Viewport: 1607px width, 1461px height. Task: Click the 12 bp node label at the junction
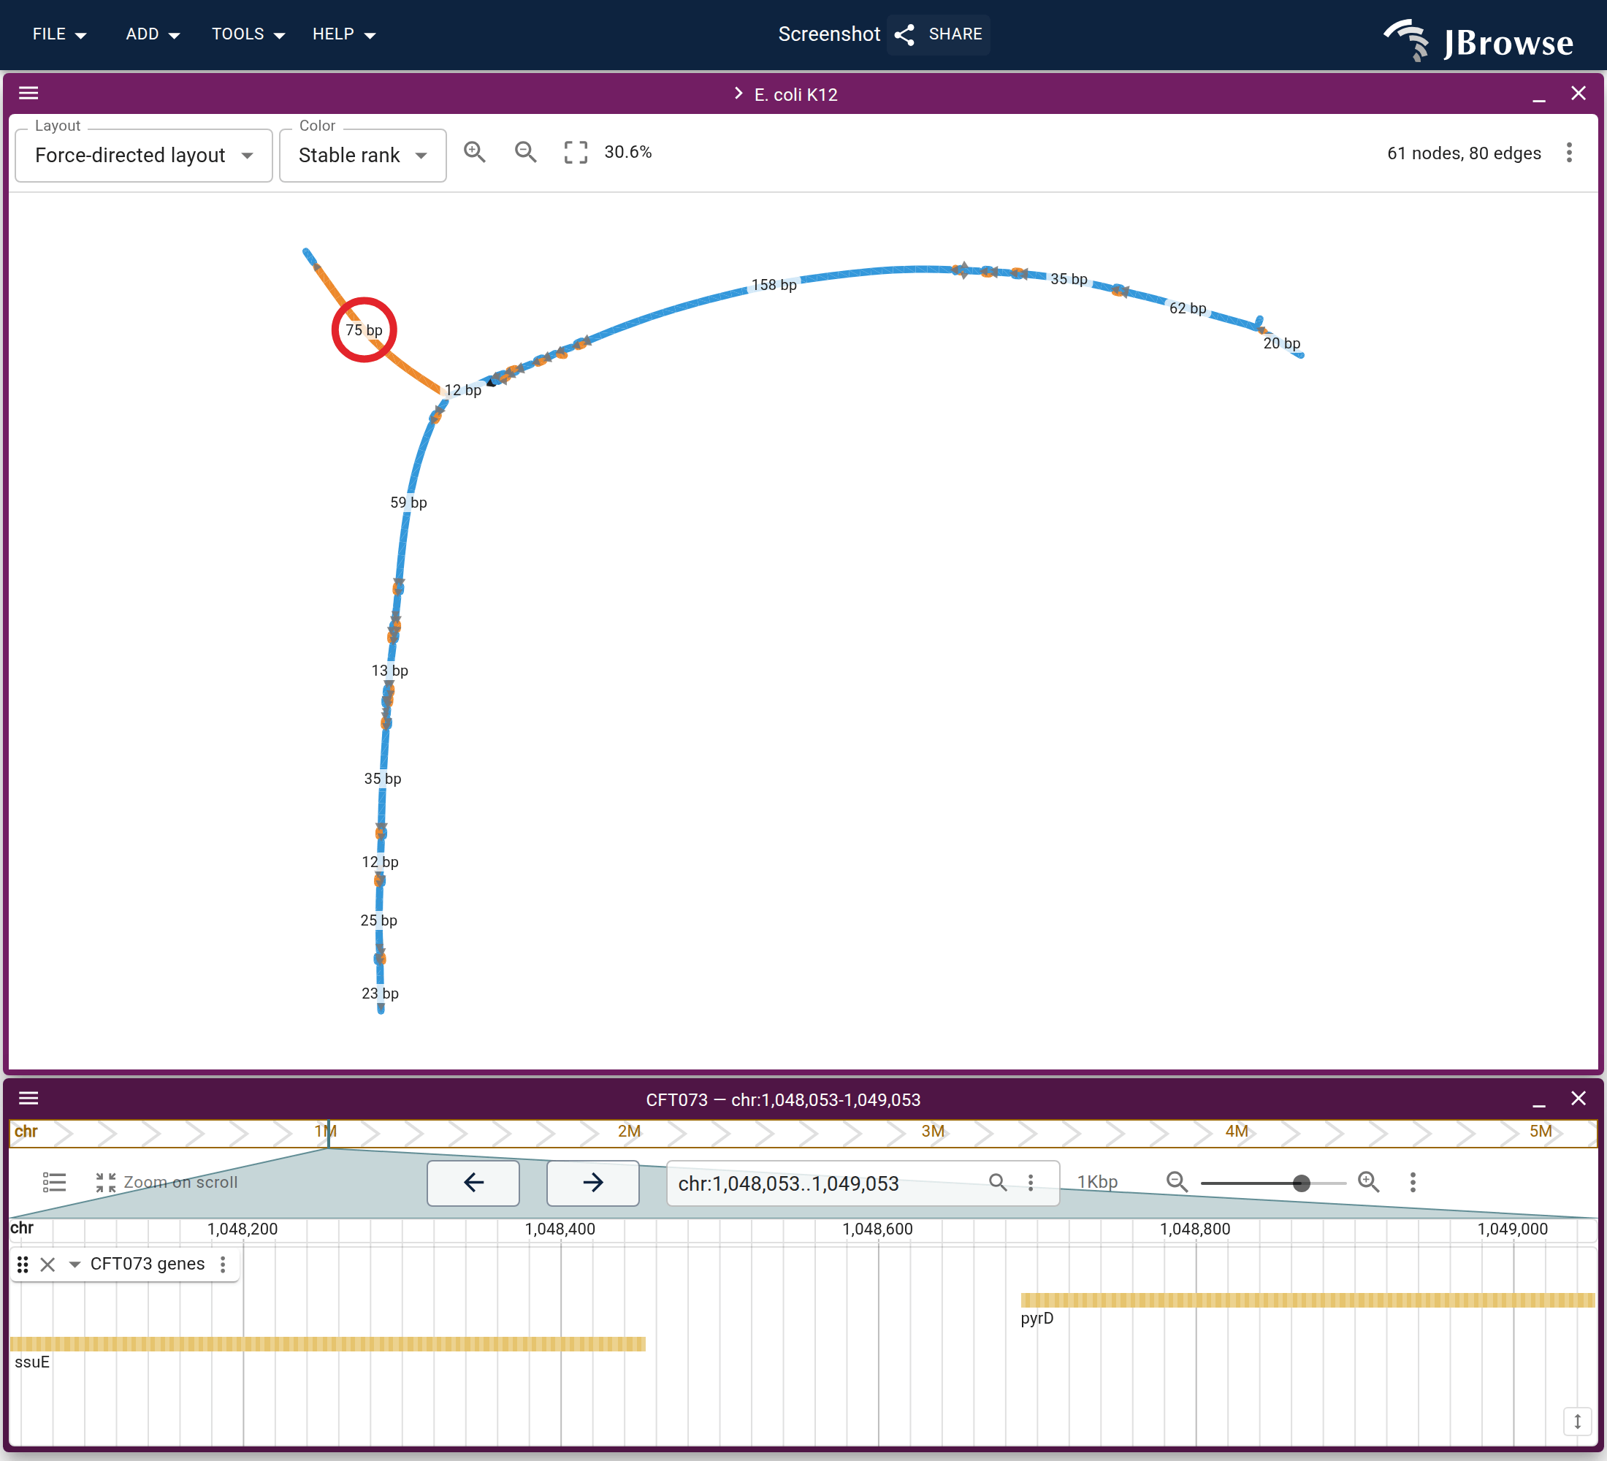coord(462,390)
